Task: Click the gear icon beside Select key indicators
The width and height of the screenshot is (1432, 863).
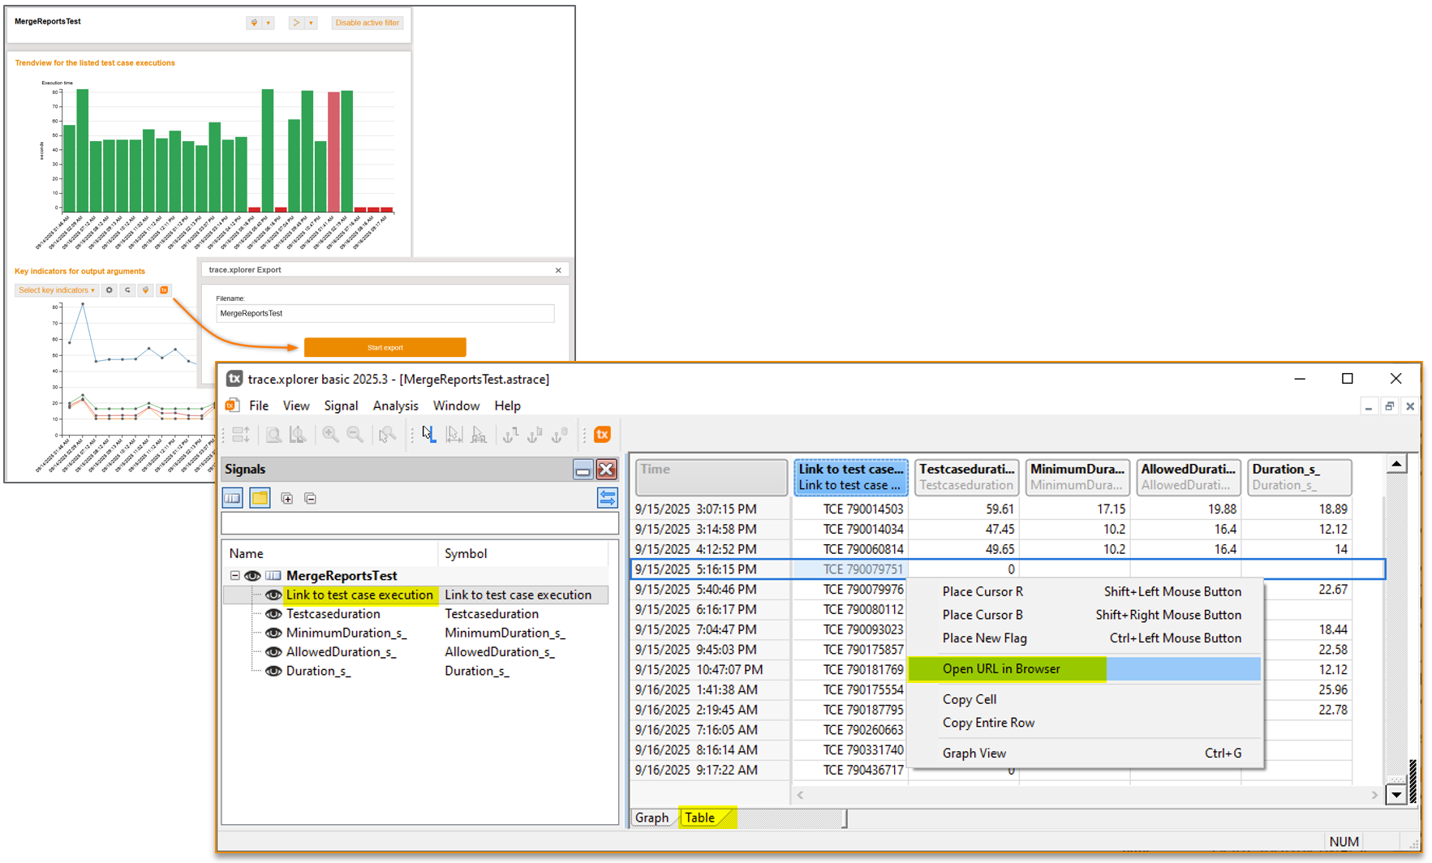Action: pyautogui.click(x=110, y=290)
